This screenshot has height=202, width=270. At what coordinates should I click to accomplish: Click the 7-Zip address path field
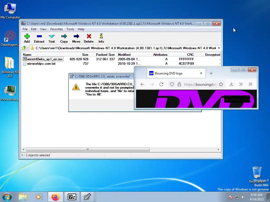click(123, 48)
